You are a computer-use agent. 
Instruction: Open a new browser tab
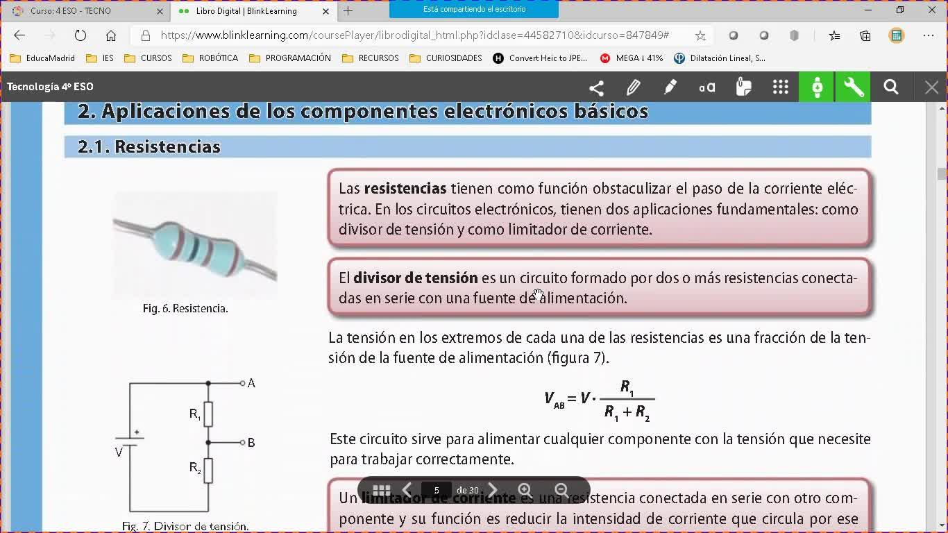348,11
